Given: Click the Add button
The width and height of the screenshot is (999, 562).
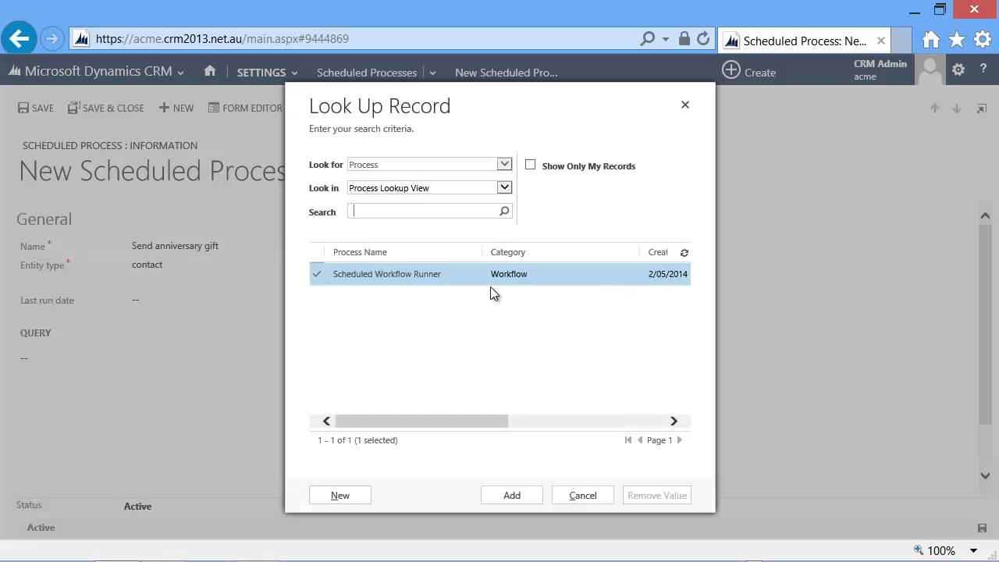Looking at the screenshot, I should (512, 495).
